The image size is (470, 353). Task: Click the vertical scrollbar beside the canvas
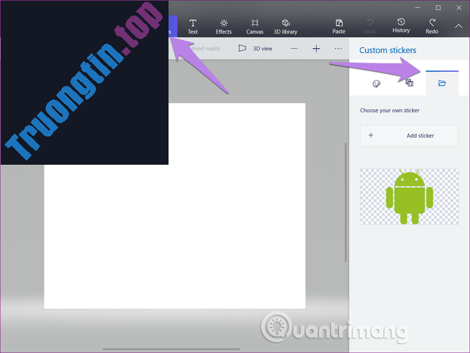(345, 202)
